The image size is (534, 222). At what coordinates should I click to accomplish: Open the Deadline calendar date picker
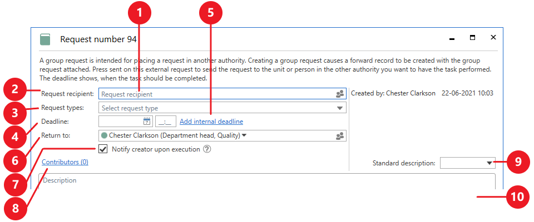[147, 121]
